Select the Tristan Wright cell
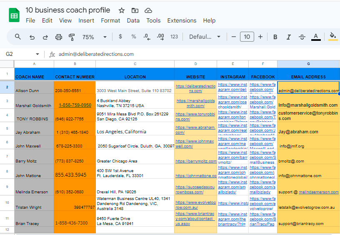340x235 pixels. pos(34,203)
